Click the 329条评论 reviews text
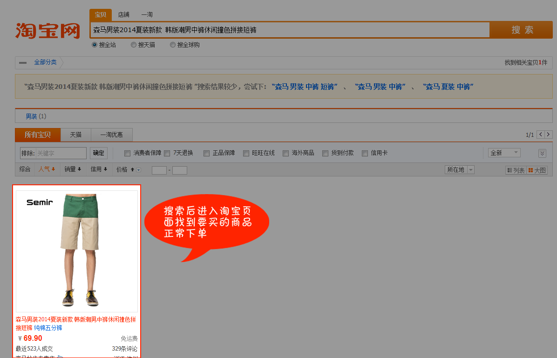 pos(125,349)
